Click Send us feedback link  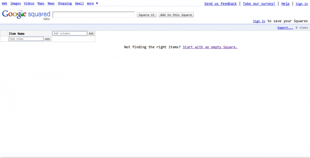[x=220, y=3]
